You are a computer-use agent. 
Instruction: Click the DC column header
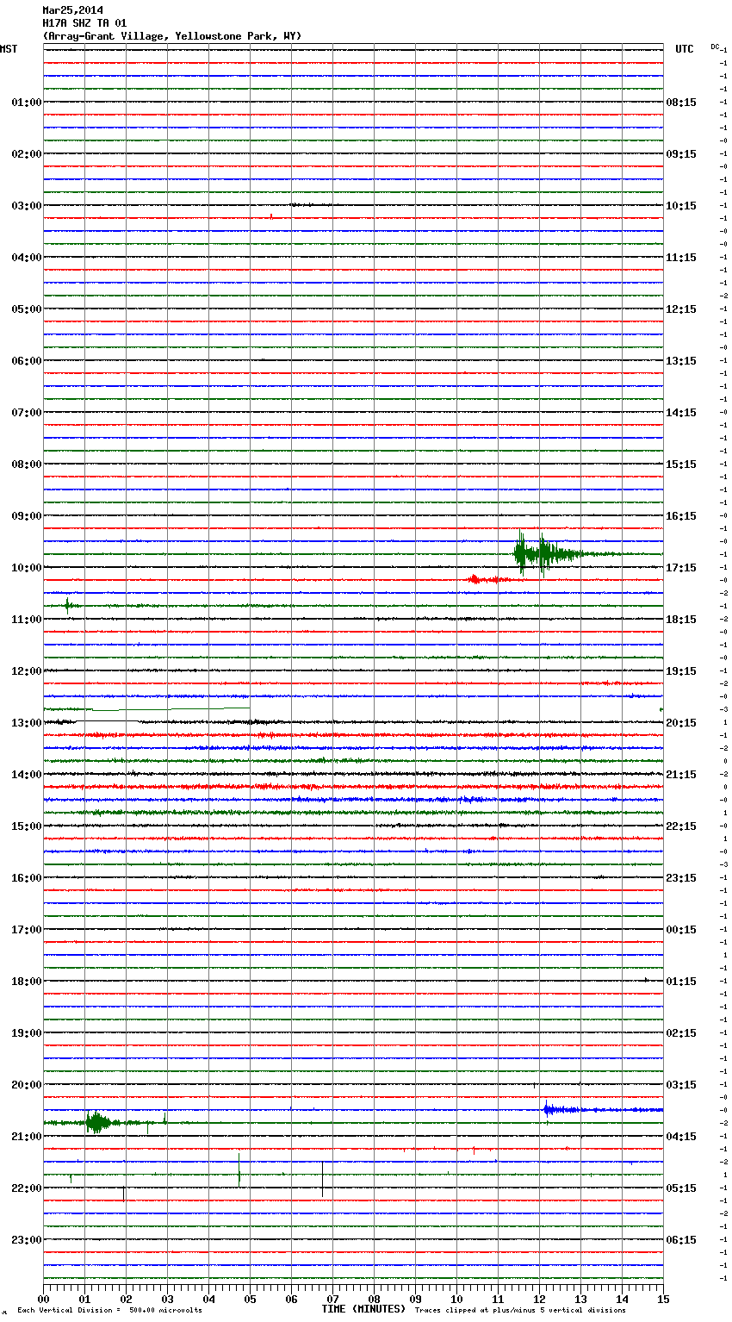(715, 47)
